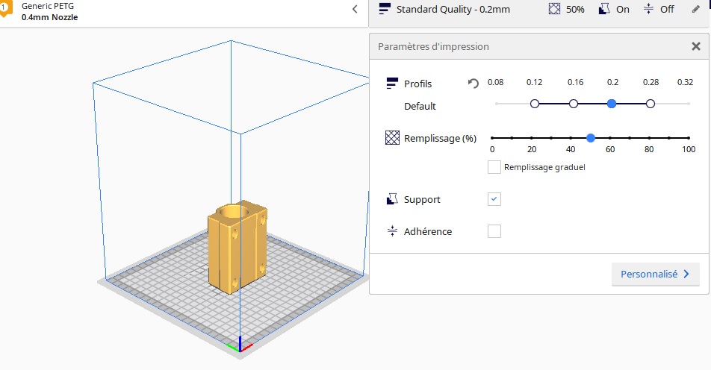
Task: Set the infill slider to 80
Action: 649,138
